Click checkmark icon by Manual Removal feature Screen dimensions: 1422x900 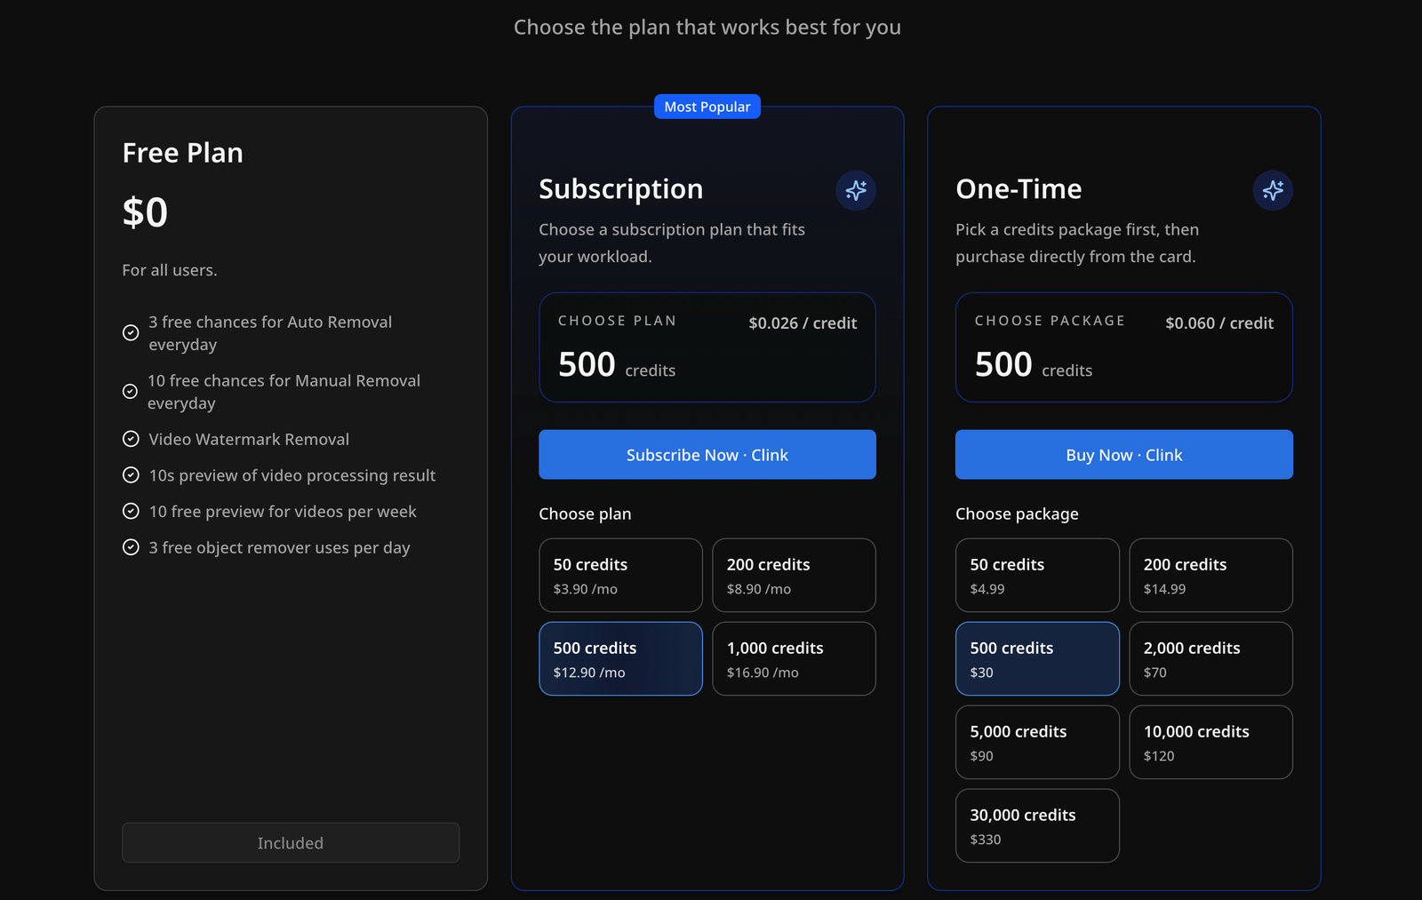pos(130,391)
